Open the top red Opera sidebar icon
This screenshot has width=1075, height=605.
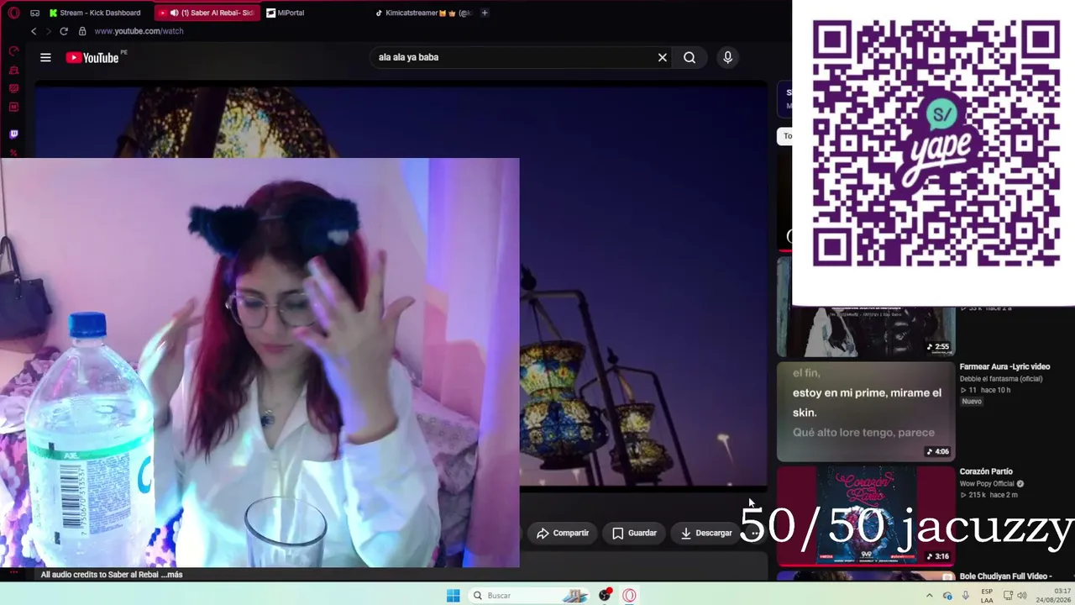[x=13, y=51]
